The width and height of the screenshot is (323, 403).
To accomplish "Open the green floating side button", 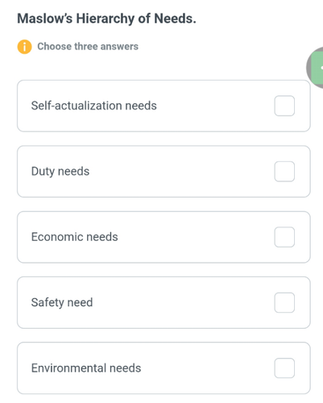I will 317,68.
